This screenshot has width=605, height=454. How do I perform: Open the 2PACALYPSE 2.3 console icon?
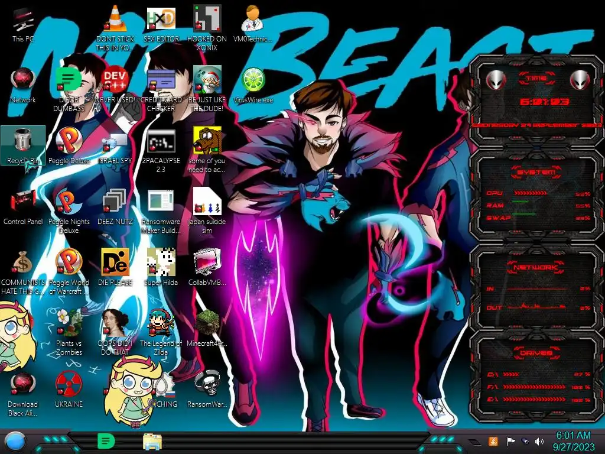161,141
